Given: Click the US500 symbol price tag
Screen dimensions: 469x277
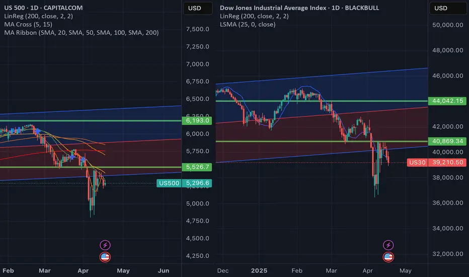Looking at the screenshot, I should tap(169, 183).
